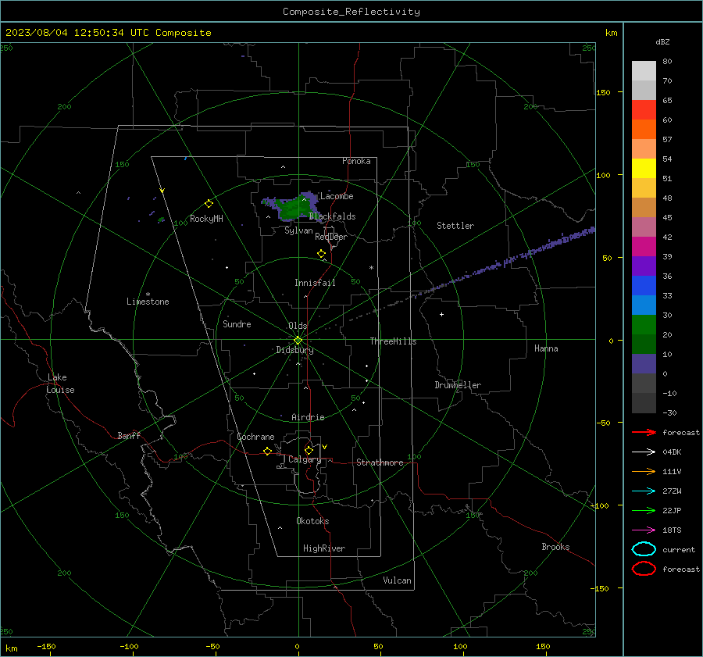Click the red forecast arrow in the legend
703x657 pixels.
coord(644,432)
